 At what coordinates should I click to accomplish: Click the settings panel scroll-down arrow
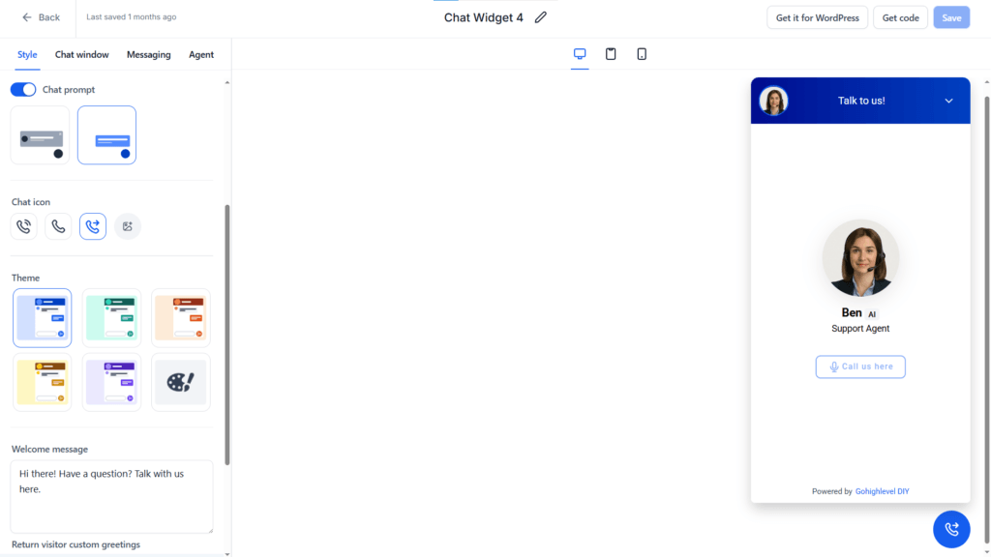(x=226, y=554)
